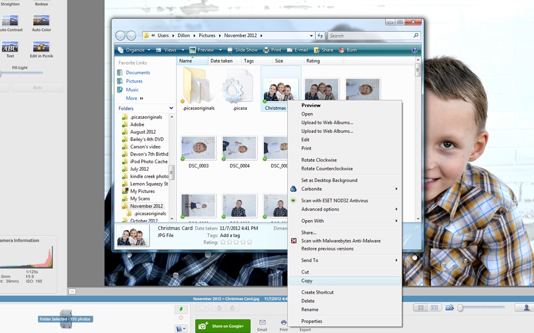Click the 1:1 actual size button

tap(434, 308)
